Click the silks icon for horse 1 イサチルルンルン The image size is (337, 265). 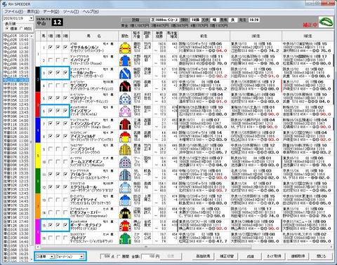pyautogui.click(x=125, y=48)
